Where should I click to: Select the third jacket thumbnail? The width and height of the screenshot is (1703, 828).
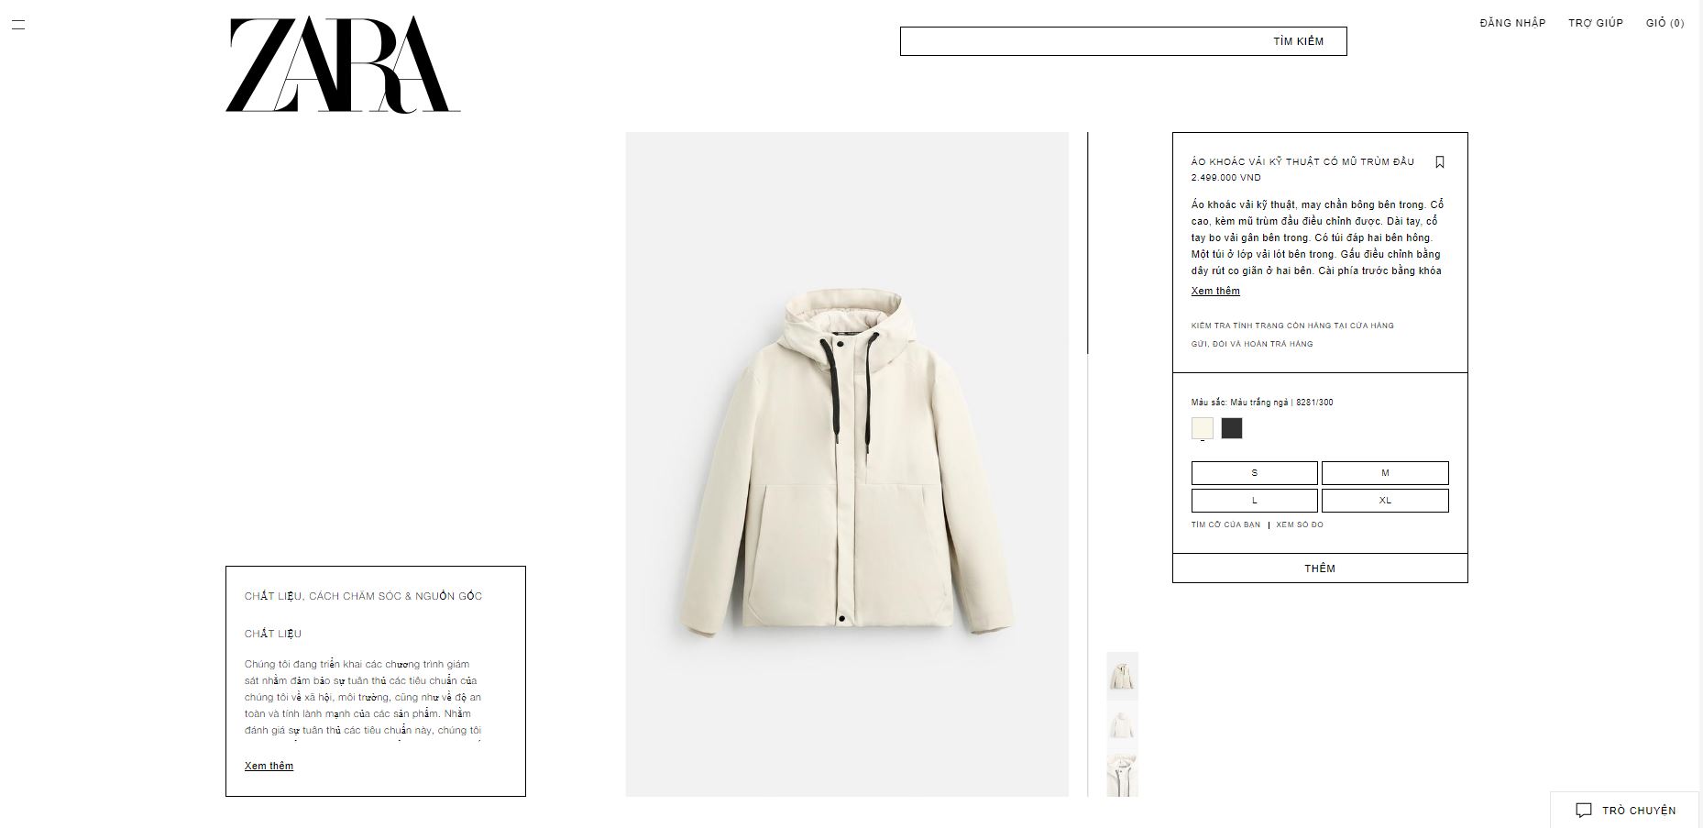[x=1123, y=776]
